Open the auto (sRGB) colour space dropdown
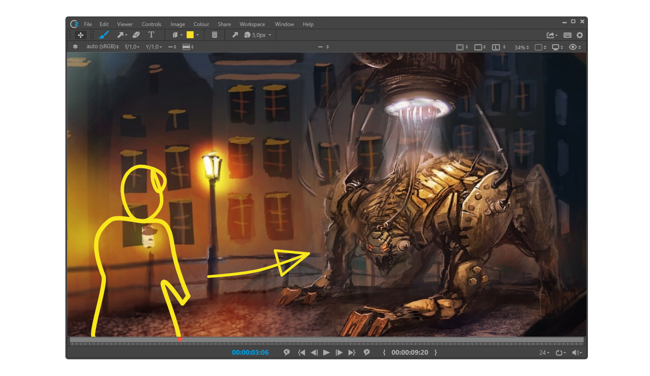Viewport: 650px width, 376px height. point(103,46)
